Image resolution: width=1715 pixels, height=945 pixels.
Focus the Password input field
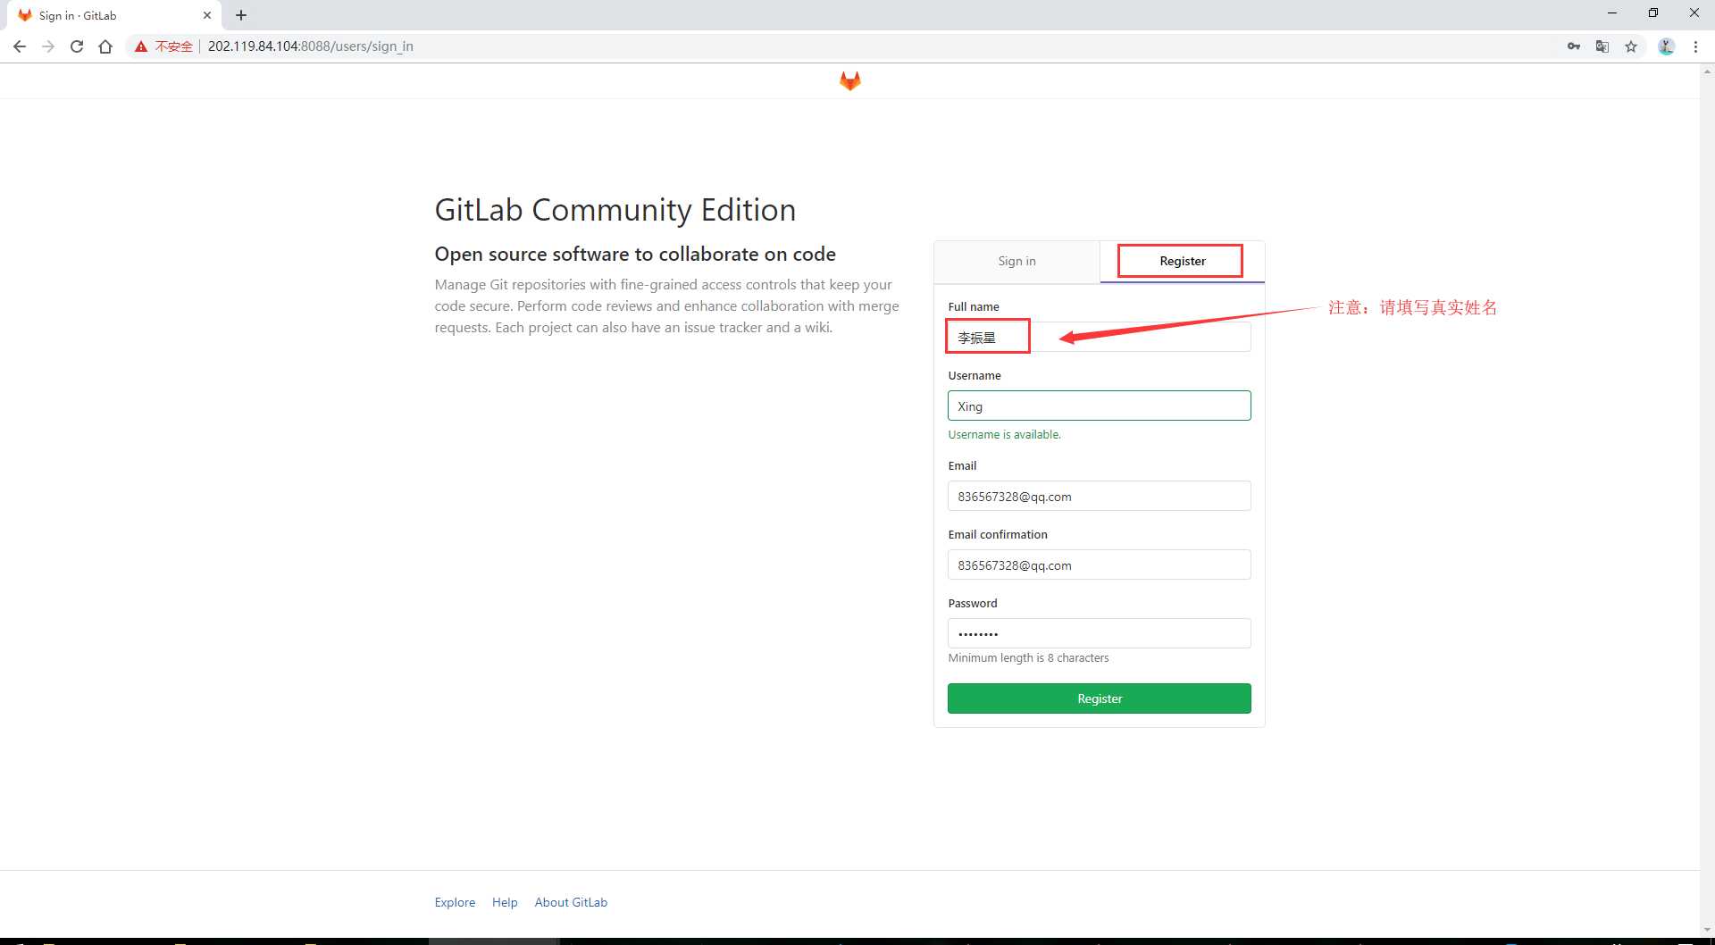(1099, 633)
